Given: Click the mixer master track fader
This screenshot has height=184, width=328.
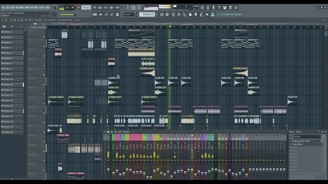Looking at the screenshot, I should pyautogui.click(x=108, y=170).
